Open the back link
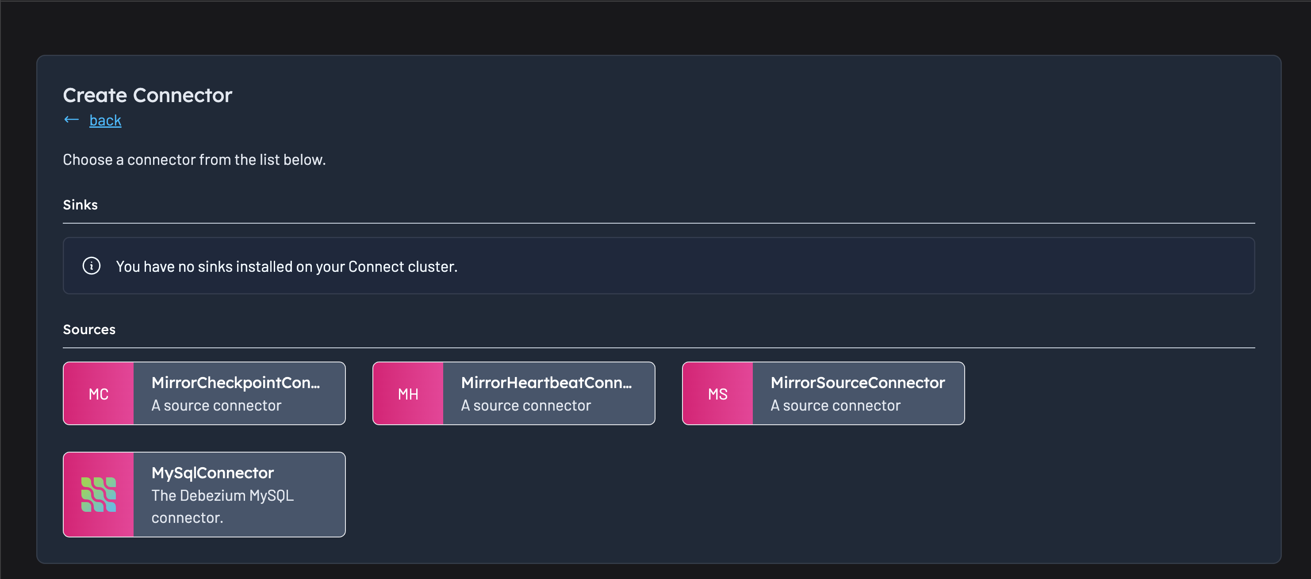The height and width of the screenshot is (579, 1311). [x=105, y=120]
